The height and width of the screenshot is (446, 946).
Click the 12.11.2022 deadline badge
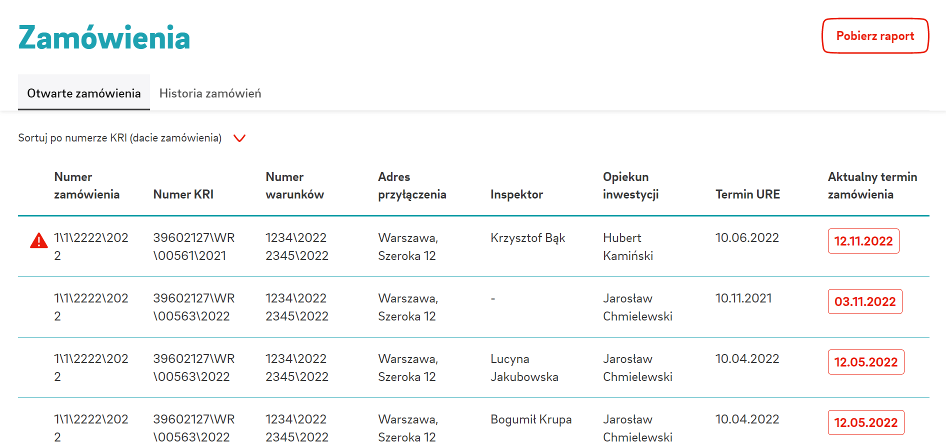coord(863,241)
